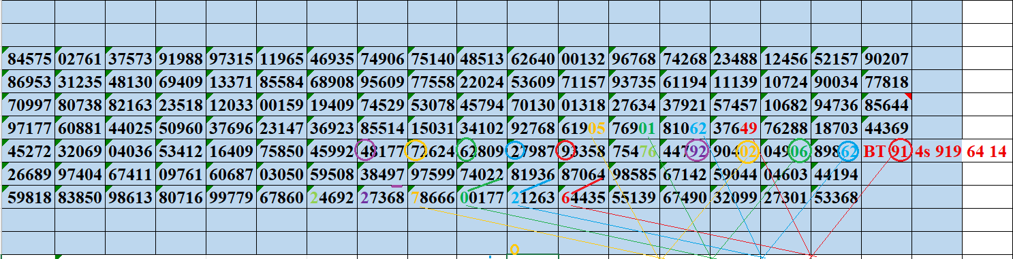The width and height of the screenshot is (1013, 259).
Task: Select cell 90207 in the top data row
Action: coord(886,59)
